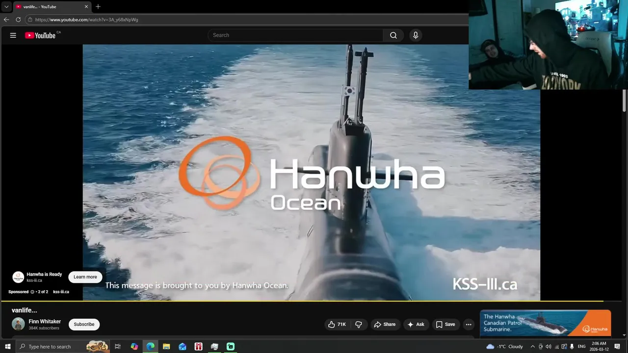Screen dimensions: 628x353
Task: Save the video to a playlist
Action: coord(445,324)
